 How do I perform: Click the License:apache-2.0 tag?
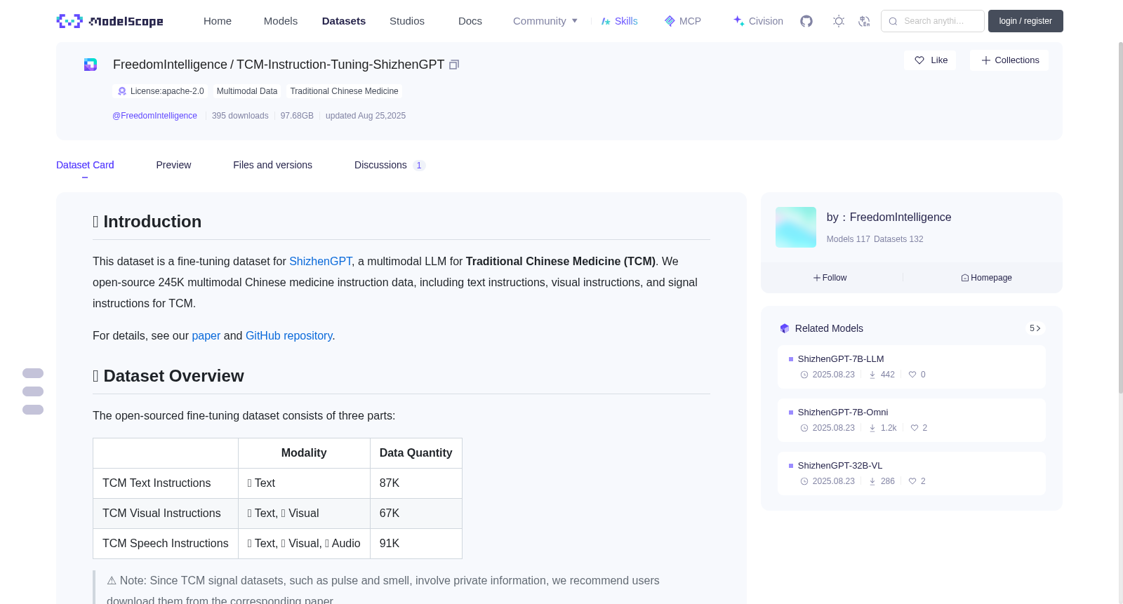[160, 91]
